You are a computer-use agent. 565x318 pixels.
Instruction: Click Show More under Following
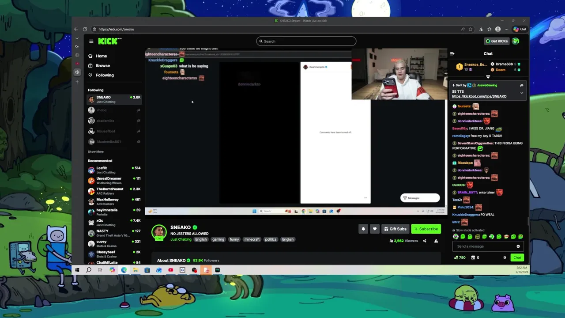[x=95, y=151]
